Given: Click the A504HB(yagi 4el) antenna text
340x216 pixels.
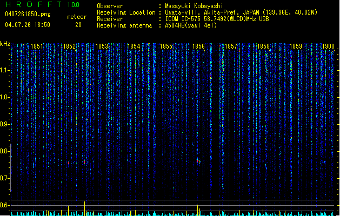Looking at the screenshot, I should click(x=191, y=25).
